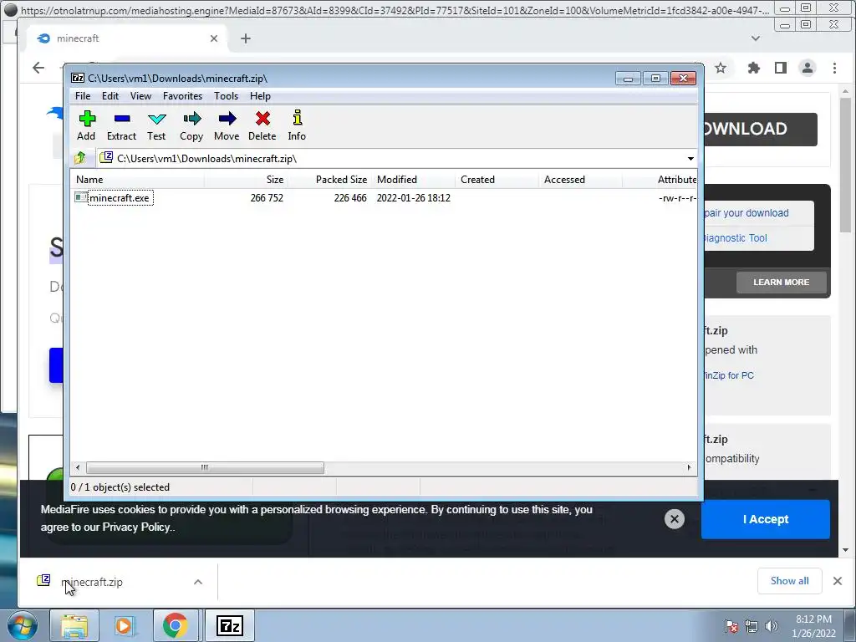Select the minecraft browser tab

127,38
